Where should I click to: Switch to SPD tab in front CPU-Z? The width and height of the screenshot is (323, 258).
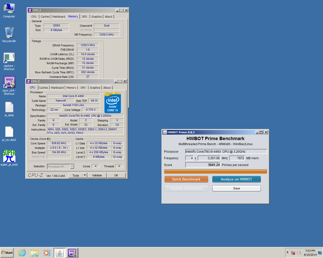point(83,88)
